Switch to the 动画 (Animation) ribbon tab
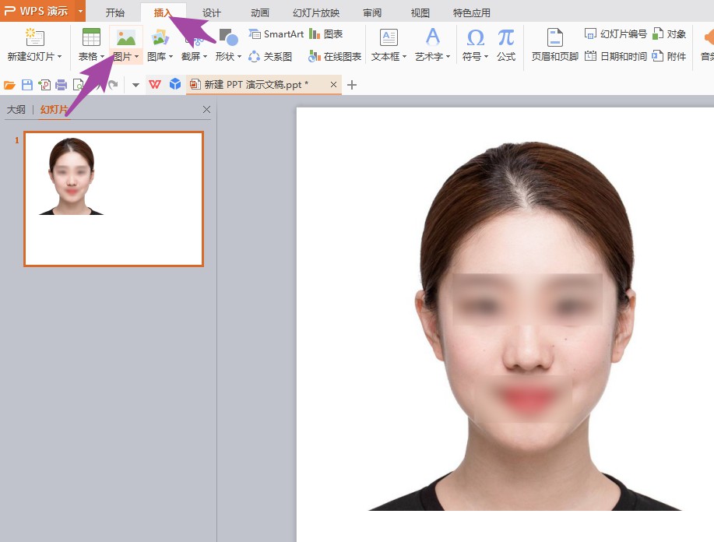Viewport: 714px width, 542px height. (260, 12)
